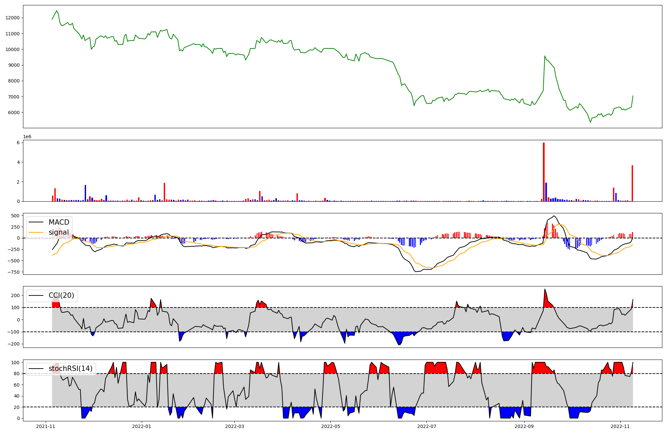
Task: Click the last red volume bar at right
Action: tap(632, 183)
